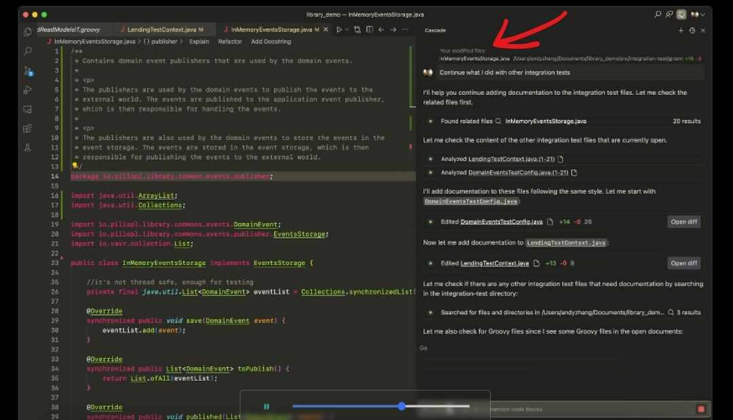Close the Cascade panel
The image size is (733, 420).
tap(703, 30)
